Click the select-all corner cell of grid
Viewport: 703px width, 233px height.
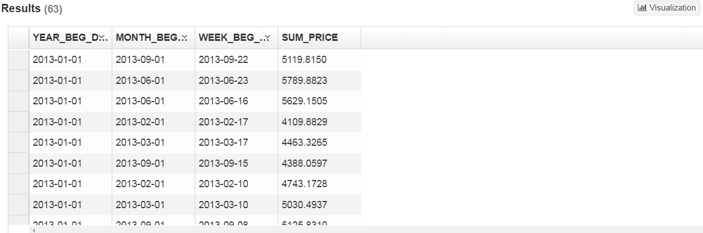(18, 38)
